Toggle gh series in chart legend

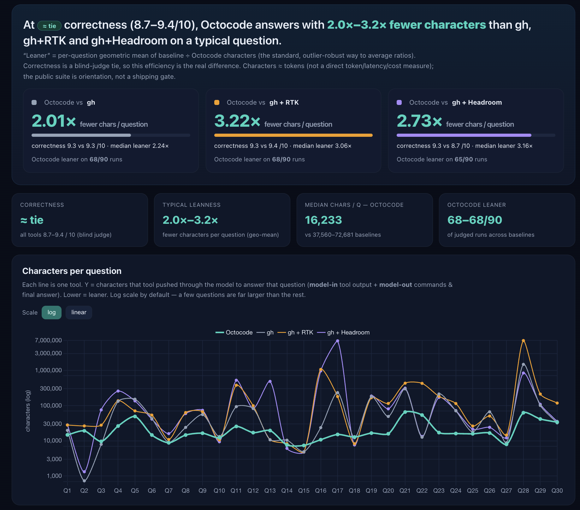(265, 332)
